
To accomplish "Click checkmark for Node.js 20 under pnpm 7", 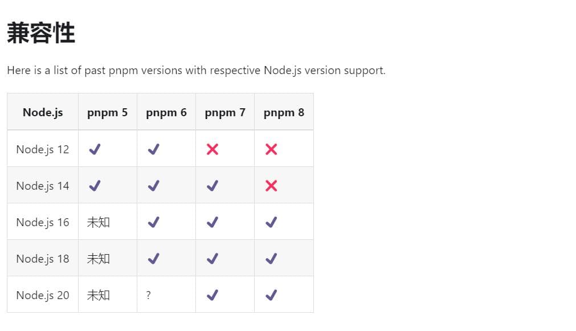I will 213,295.
